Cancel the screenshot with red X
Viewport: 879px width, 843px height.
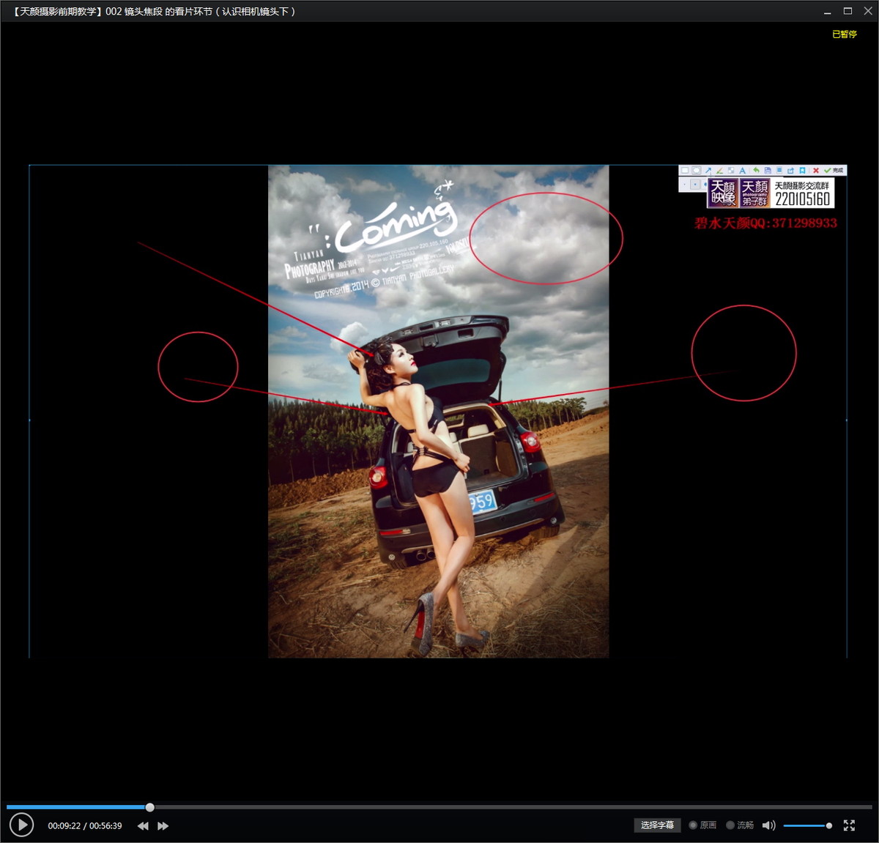(x=816, y=171)
